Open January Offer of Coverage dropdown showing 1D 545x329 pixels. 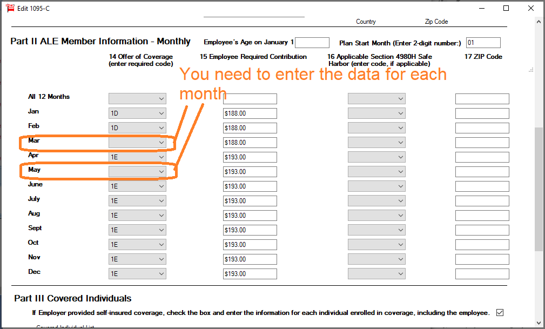tap(137, 113)
